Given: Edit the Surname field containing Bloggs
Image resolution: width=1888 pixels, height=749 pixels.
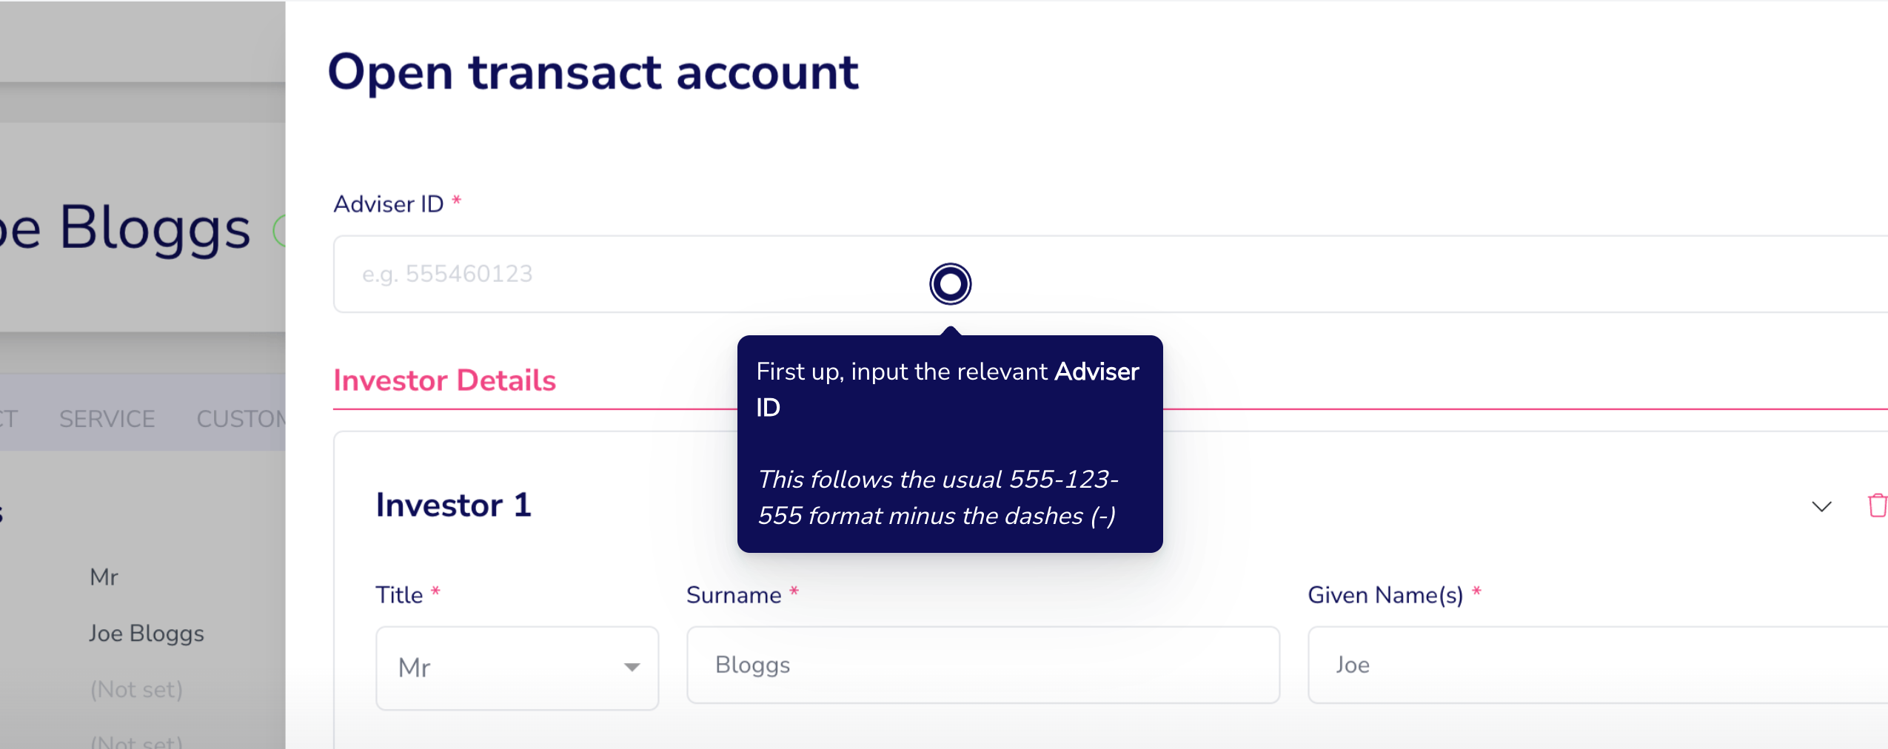Looking at the screenshot, I should 983,665.
